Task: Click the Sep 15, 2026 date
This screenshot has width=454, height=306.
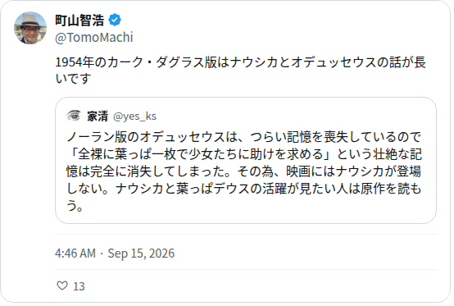Action: coord(141,253)
